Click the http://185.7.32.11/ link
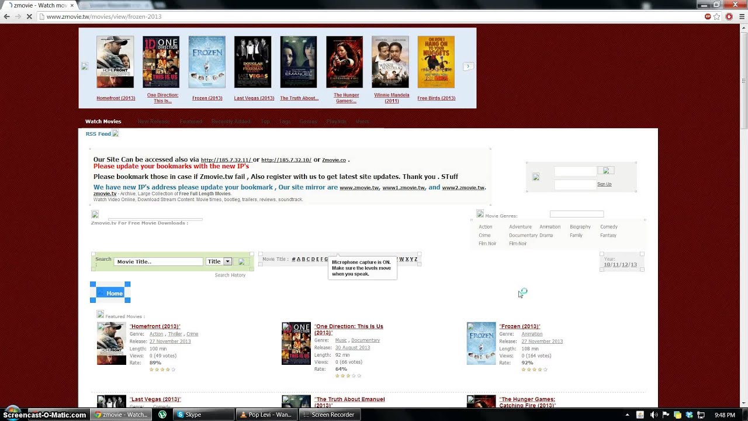Screen dimensions: 748x421 tap(226, 160)
